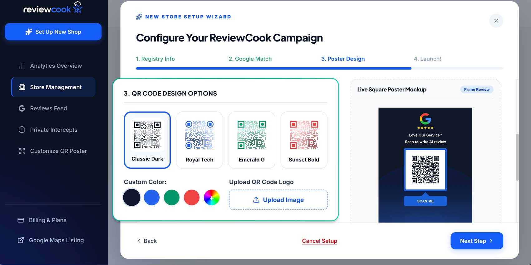Click the Private Intercepts alert circle icon
The width and height of the screenshot is (531, 265).
[x=22, y=130]
